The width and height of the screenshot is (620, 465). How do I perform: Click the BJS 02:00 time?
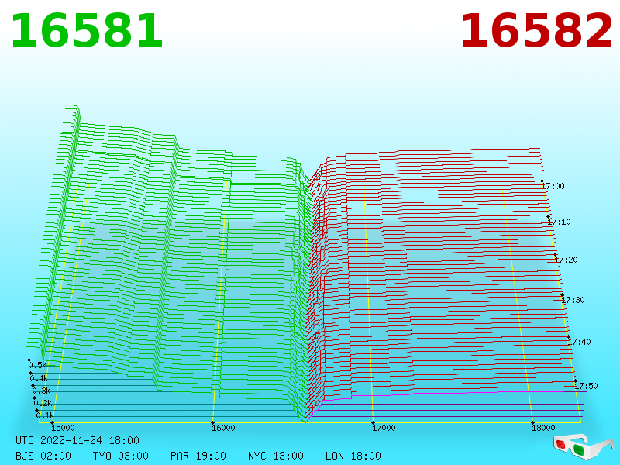point(43,456)
